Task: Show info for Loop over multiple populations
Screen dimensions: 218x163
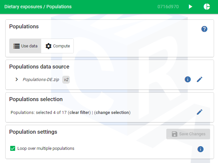Action: pyautogui.click(x=200, y=149)
